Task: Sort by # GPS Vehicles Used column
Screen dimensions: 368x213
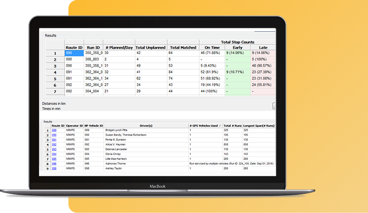Action: 204,125
